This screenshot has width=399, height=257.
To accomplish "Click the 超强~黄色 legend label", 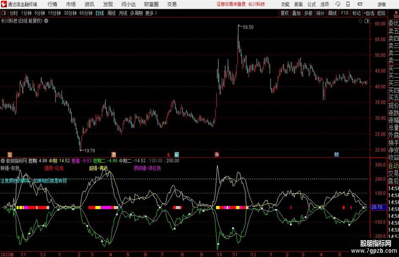I will (x=98, y=168).
